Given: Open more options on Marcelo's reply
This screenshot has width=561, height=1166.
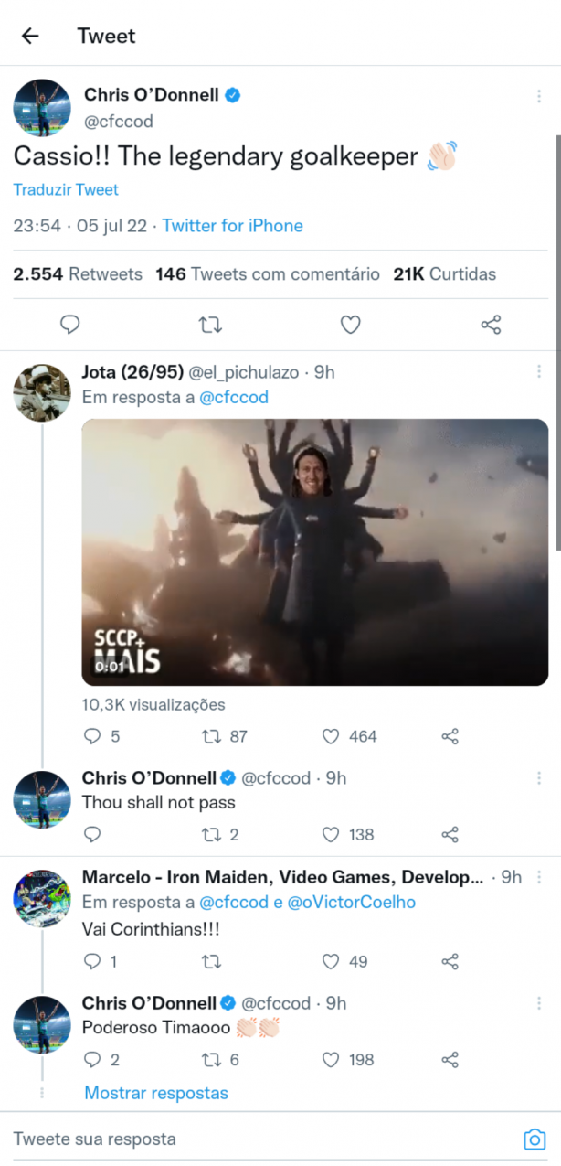Looking at the screenshot, I should click(539, 877).
